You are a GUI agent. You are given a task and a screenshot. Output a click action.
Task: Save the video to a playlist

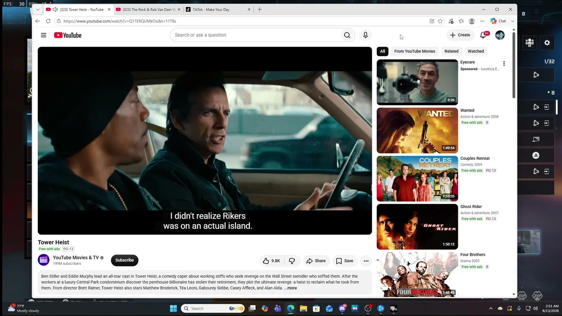[345, 261]
